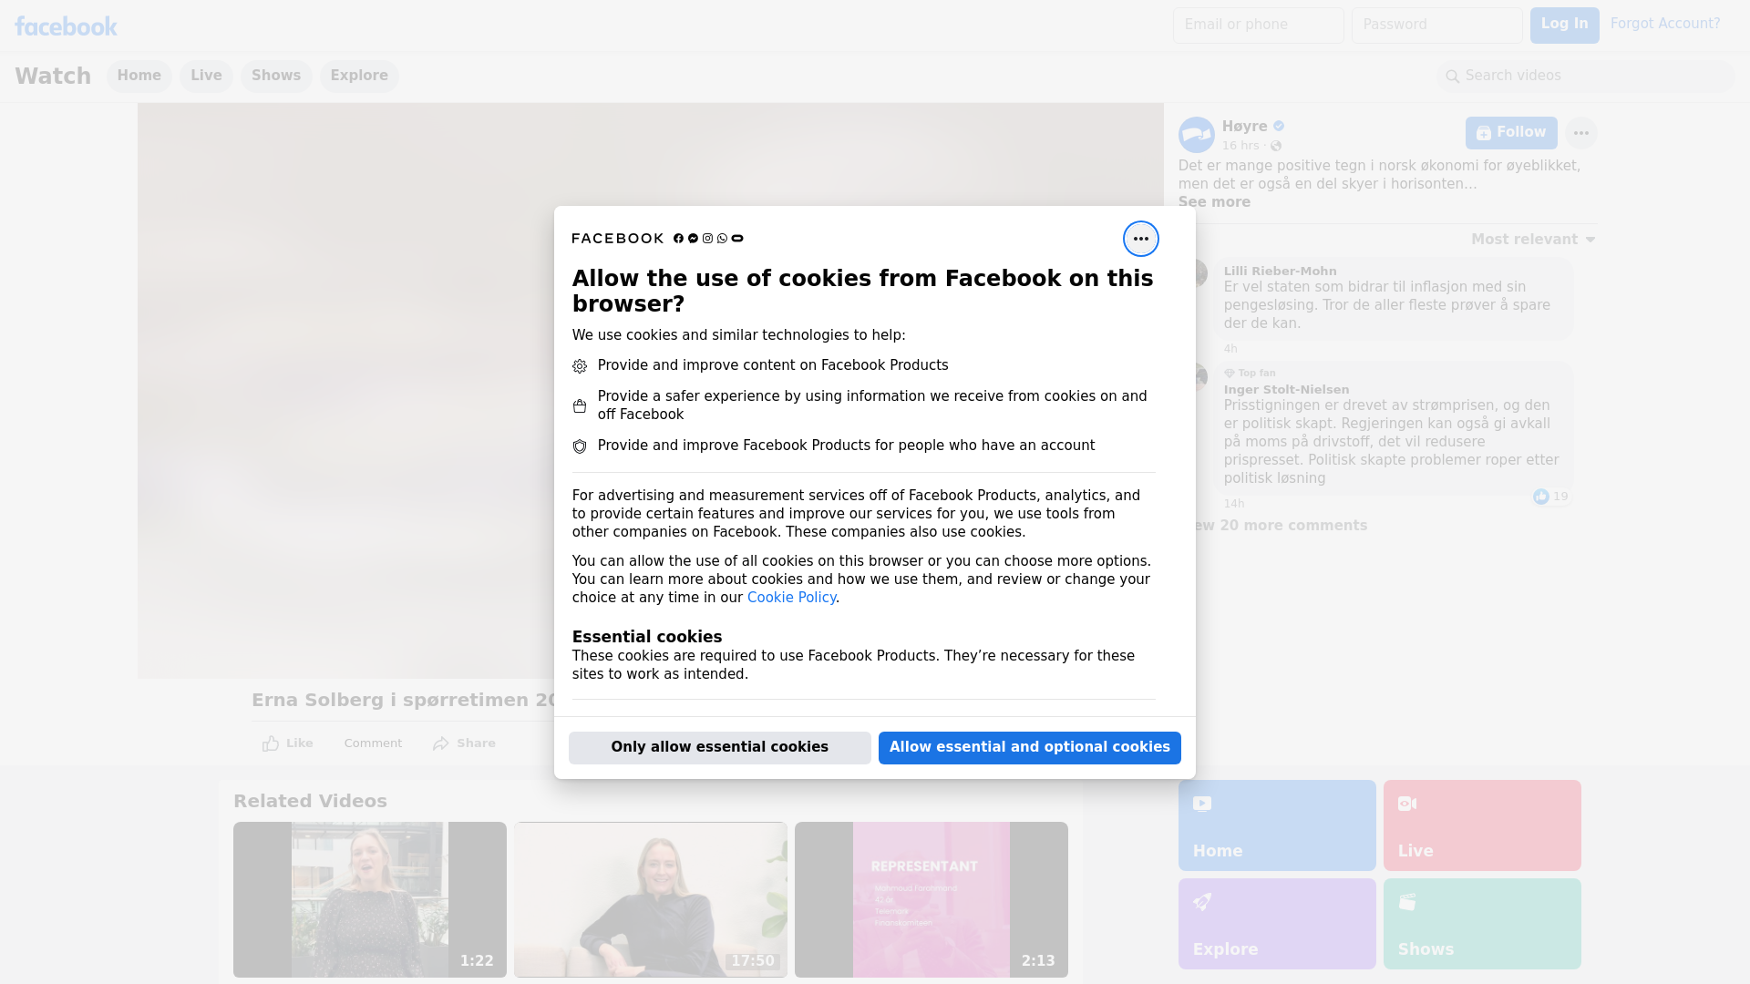Click Only allow essential cookies button

point(720,748)
